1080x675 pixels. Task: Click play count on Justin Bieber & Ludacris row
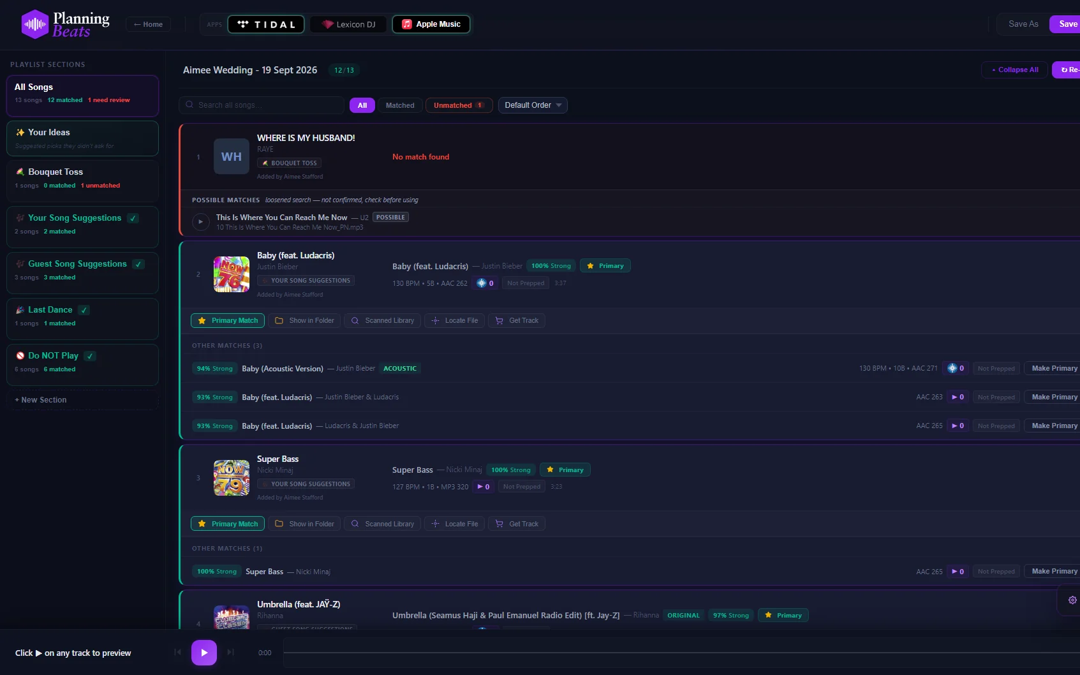click(x=958, y=397)
